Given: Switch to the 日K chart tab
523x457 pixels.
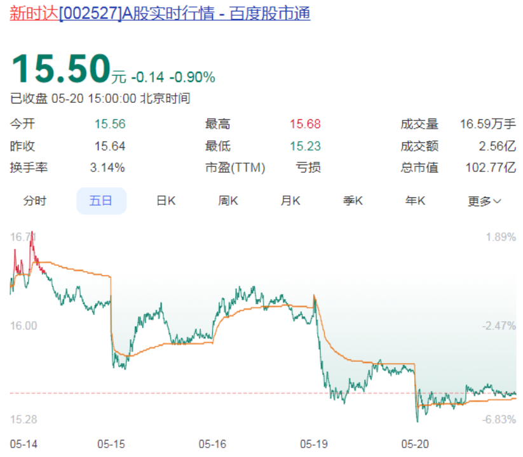Looking at the screenshot, I should point(166,201).
